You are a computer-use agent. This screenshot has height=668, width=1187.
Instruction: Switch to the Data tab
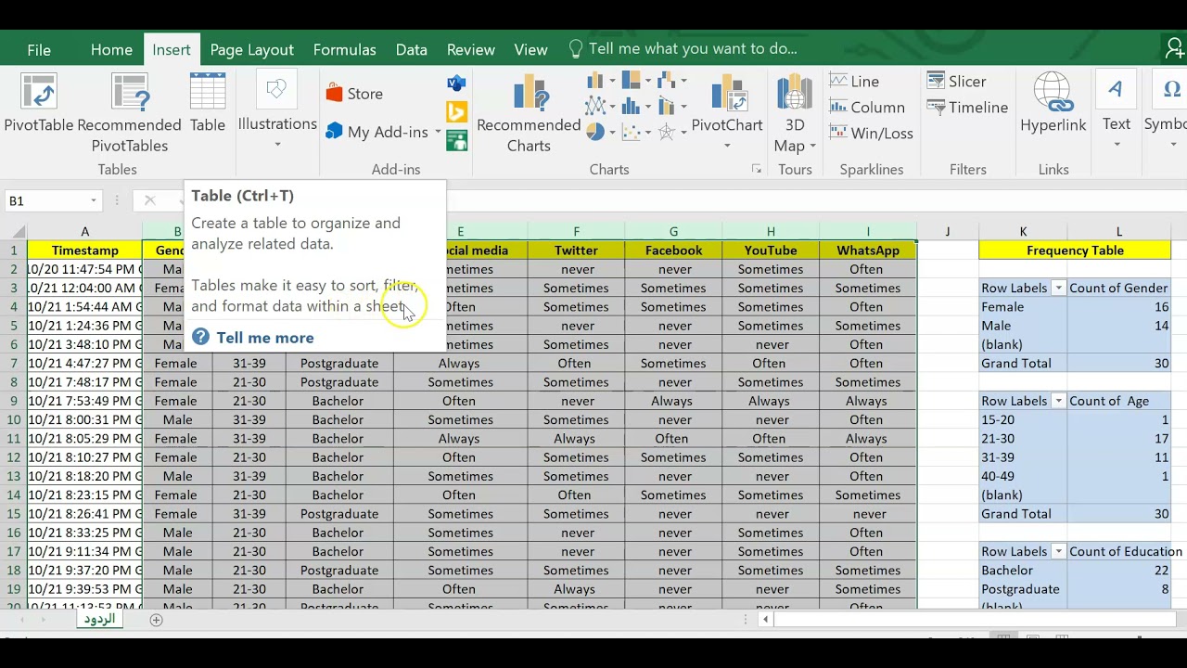pyautogui.click(x=411, y=49)
